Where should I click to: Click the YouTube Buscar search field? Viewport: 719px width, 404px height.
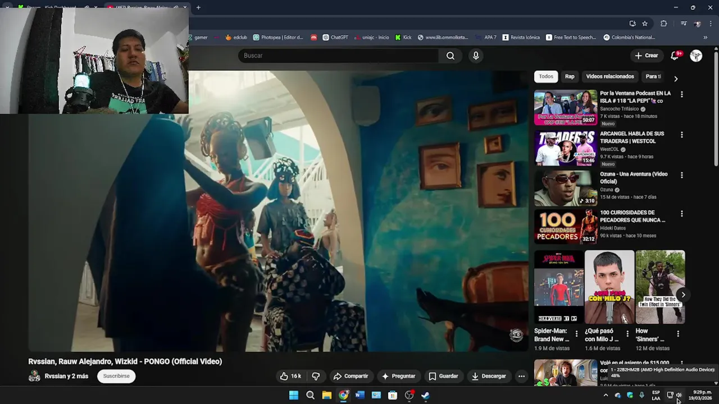pyautogui.click(x=338, y=56)
